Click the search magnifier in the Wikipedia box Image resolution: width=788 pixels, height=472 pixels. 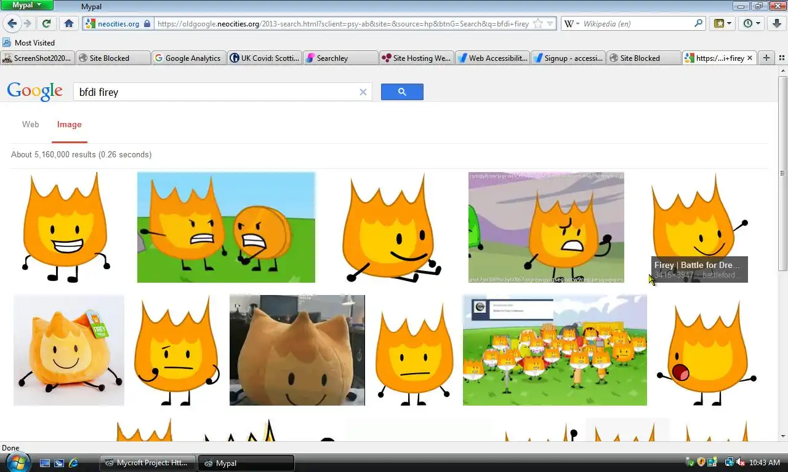click(698, 23)
